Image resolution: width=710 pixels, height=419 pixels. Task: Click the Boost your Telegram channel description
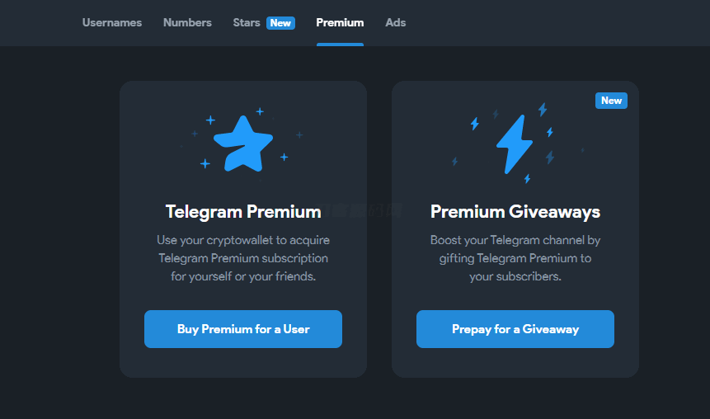point(515,258)
